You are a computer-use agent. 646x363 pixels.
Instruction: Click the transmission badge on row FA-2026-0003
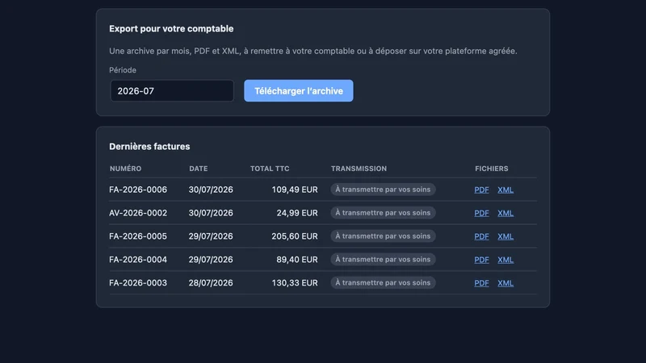[383, 283]
